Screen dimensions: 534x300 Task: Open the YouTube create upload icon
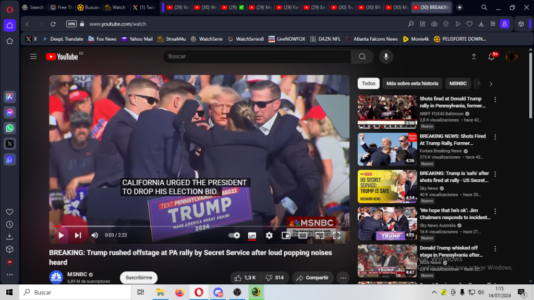[474, 57]
